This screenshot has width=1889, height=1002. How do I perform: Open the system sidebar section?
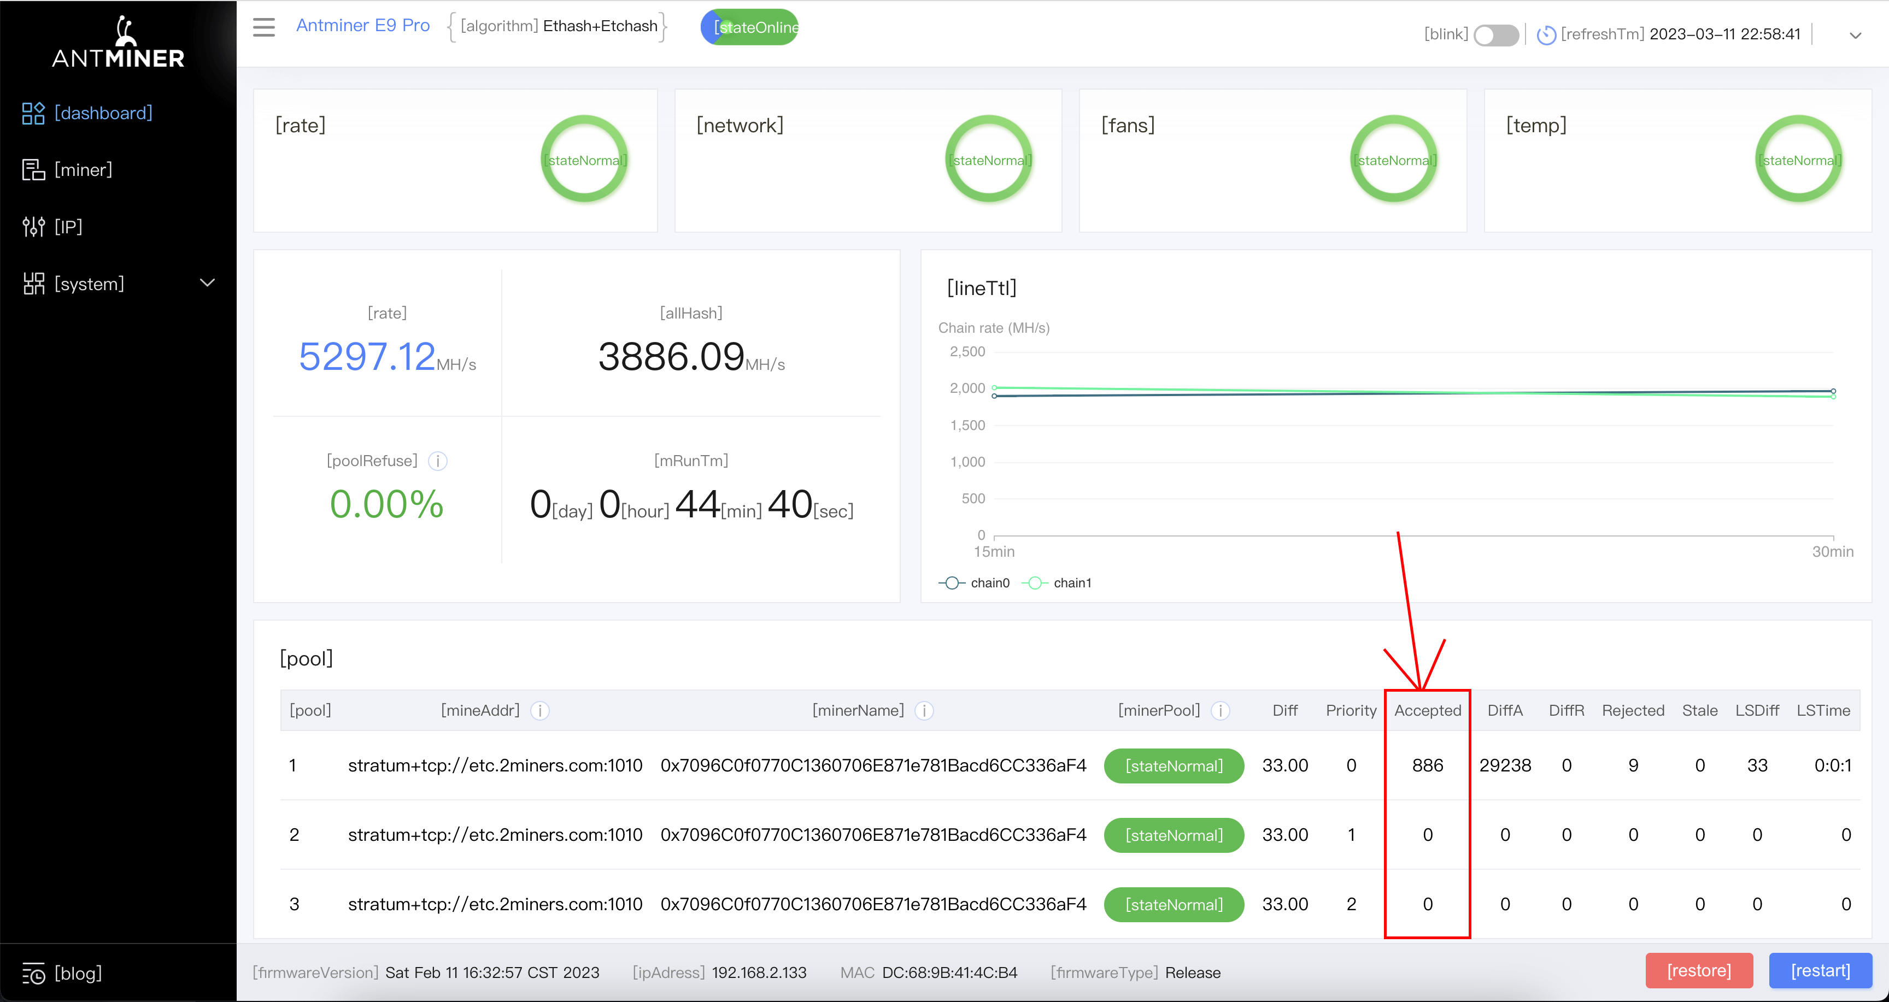coord(88,284)
